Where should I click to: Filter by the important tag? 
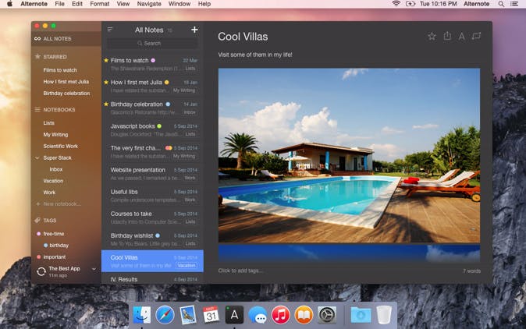pyautogui.click(x=55, y=257)
